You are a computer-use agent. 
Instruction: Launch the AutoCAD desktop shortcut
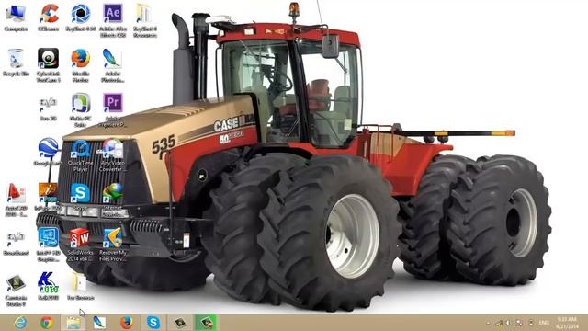pyautogui.click(x=17, y=200)
